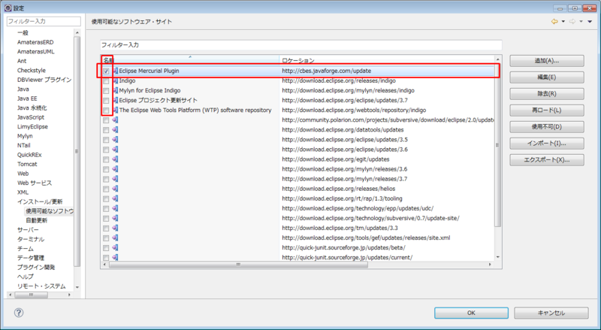The width and height of the screenshot is (601, 330).
Task: Click the help question mark icon
Action: (x=18, y=313)
